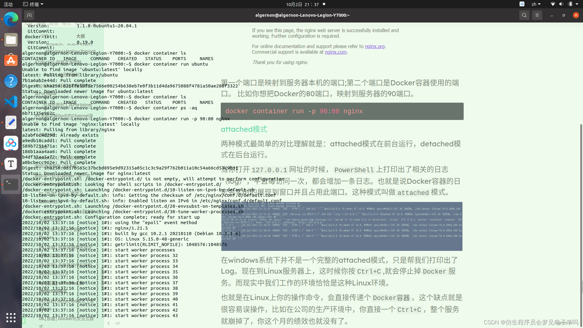583x328 pixels.
Task: Launch Ubuntu Software from the dock
Action: (11, 60)
